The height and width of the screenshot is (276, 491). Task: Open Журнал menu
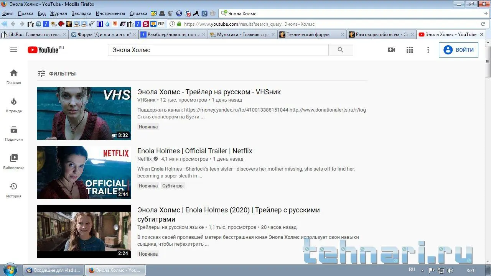pos(59,13)
